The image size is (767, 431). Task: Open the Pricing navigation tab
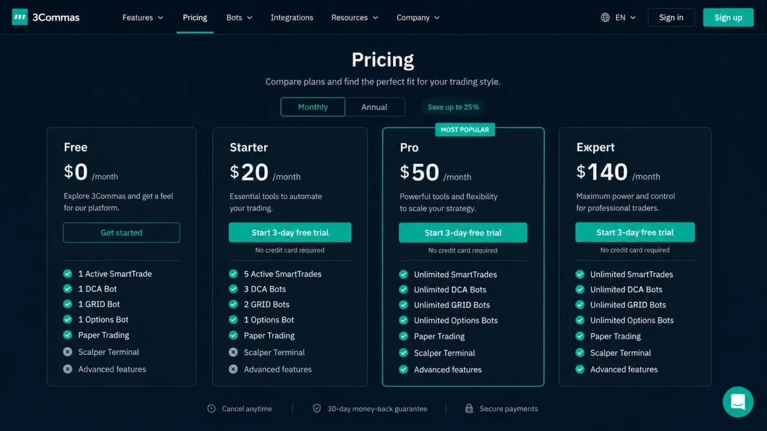pos(195,17)
